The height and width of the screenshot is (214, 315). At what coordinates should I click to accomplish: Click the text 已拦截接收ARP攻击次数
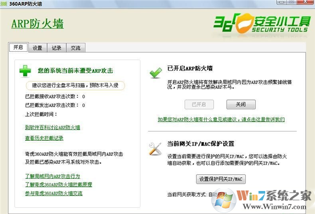[52, 96]
